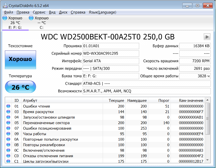The width and height of the screenshot is (217, 168).
Task: Click disk title WDC WD2500BEKT-00A25T0 250,0 GB
Action: tap(108, 37)
